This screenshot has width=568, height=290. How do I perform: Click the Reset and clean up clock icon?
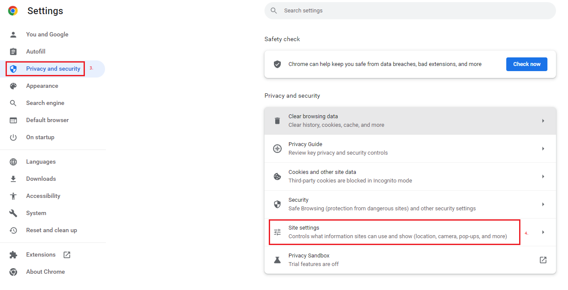(x=13, y=230)
